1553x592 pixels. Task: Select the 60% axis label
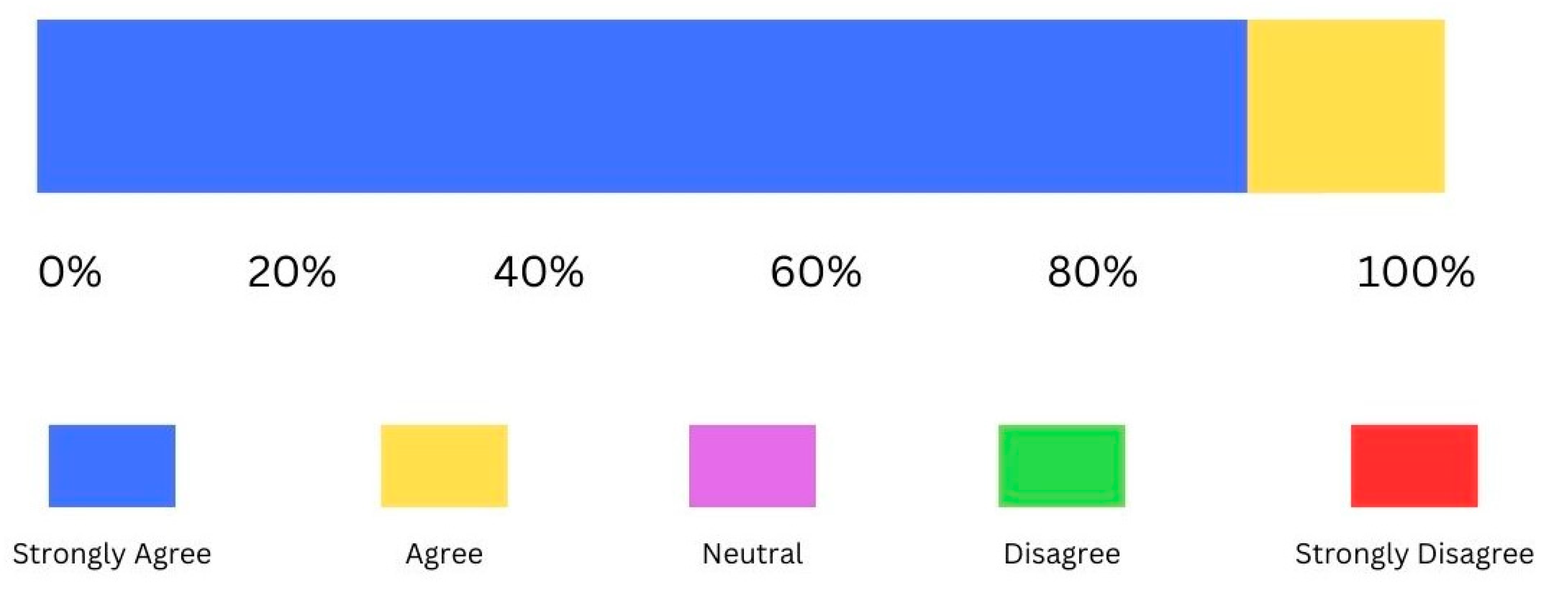(815, 272)
